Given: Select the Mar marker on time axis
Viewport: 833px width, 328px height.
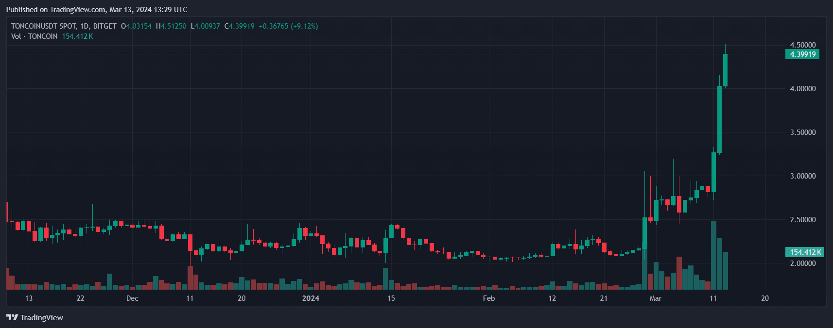Looking at the screenshot, I should [x=655, y=298].
